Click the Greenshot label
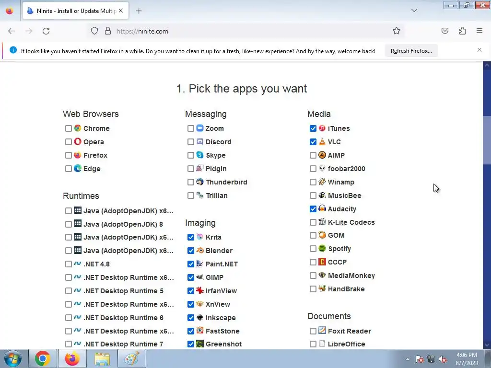 pyautogui.click(x=223, y=344)
